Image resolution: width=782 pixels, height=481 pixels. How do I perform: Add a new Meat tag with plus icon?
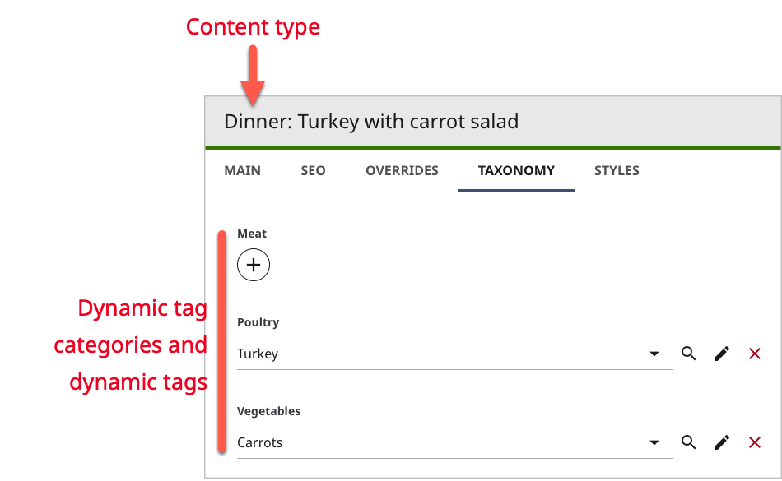point(254,265)
